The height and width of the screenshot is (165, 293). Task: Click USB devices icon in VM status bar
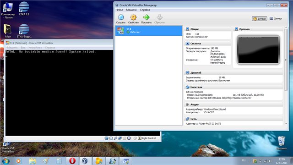(115, 138)
